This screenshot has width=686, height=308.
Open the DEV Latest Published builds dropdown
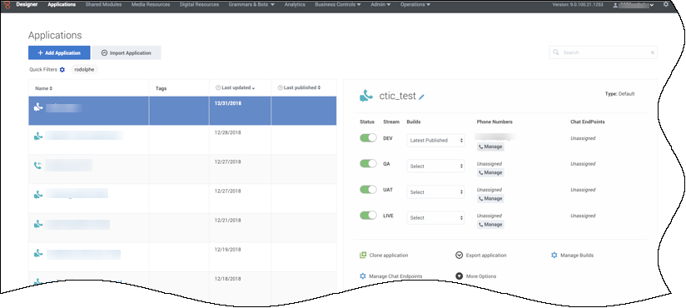(435, 141)
